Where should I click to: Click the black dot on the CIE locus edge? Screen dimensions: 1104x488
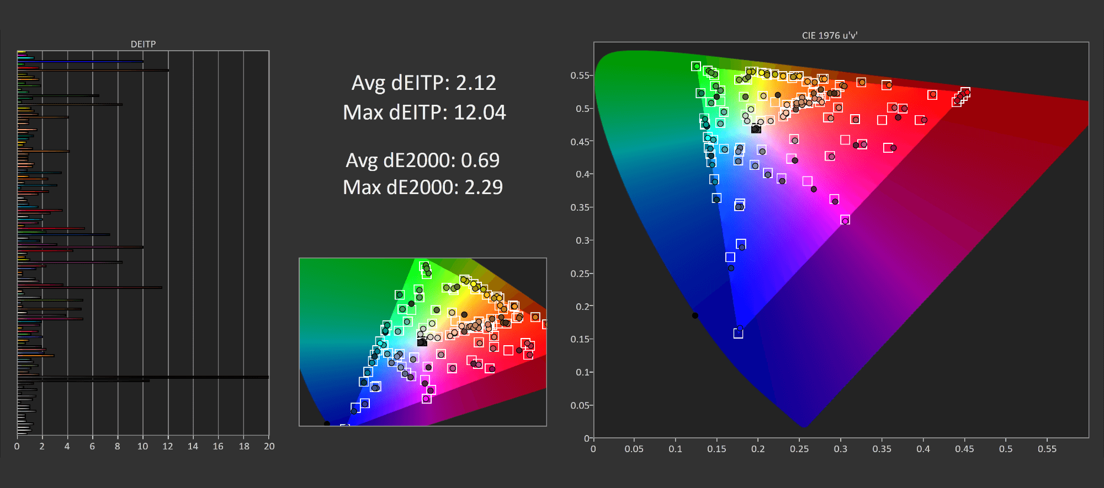pyautogui.click(x=695, y=315)
